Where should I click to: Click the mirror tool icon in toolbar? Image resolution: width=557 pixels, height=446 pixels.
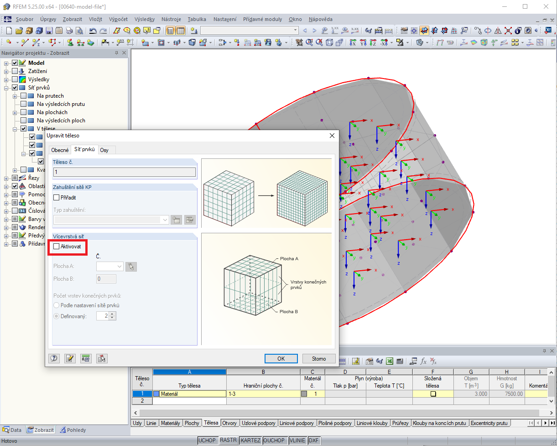pos(498,31)
